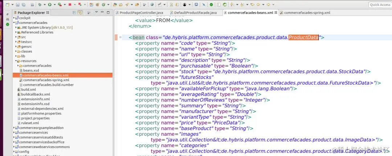The width and height of the screenshot is (392, 156).
Task: Click the Back yellow arrow icon
Action: click(258, 4)
